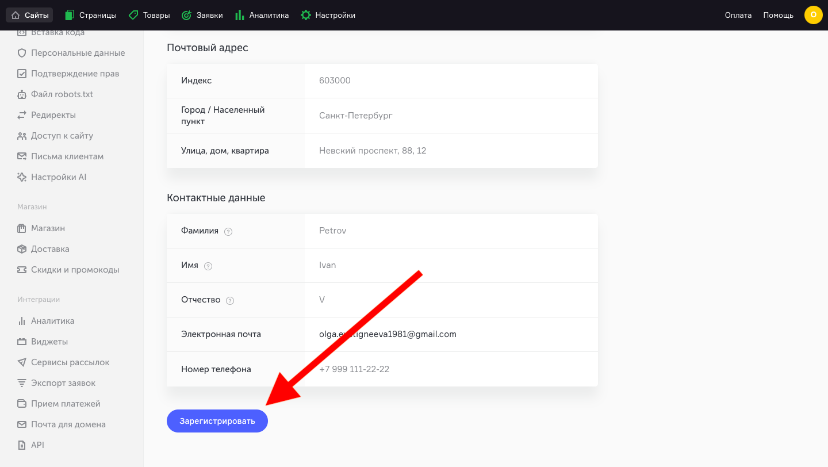Open the Заявки menu
The height and width of the screenshot is (467, 828).
tap(202, 15)
